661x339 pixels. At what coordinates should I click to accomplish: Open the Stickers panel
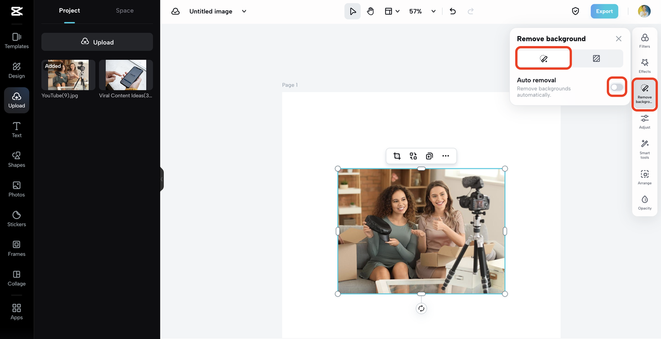tap(17, 219)
